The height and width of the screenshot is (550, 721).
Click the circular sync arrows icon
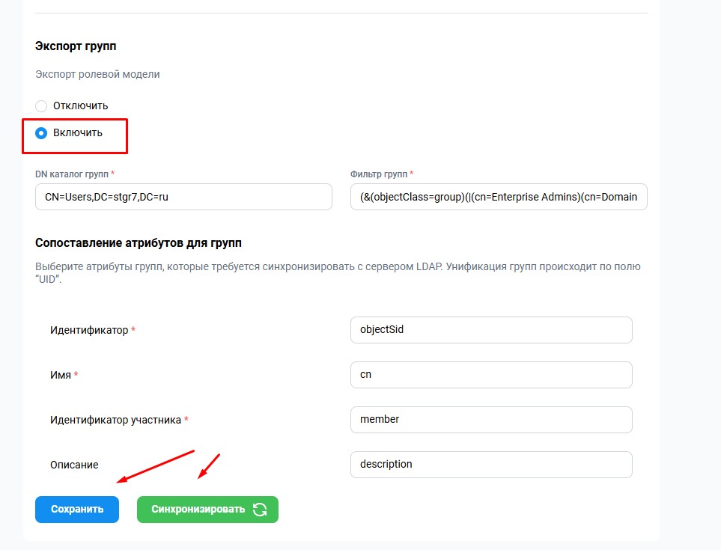click(260, 509)
